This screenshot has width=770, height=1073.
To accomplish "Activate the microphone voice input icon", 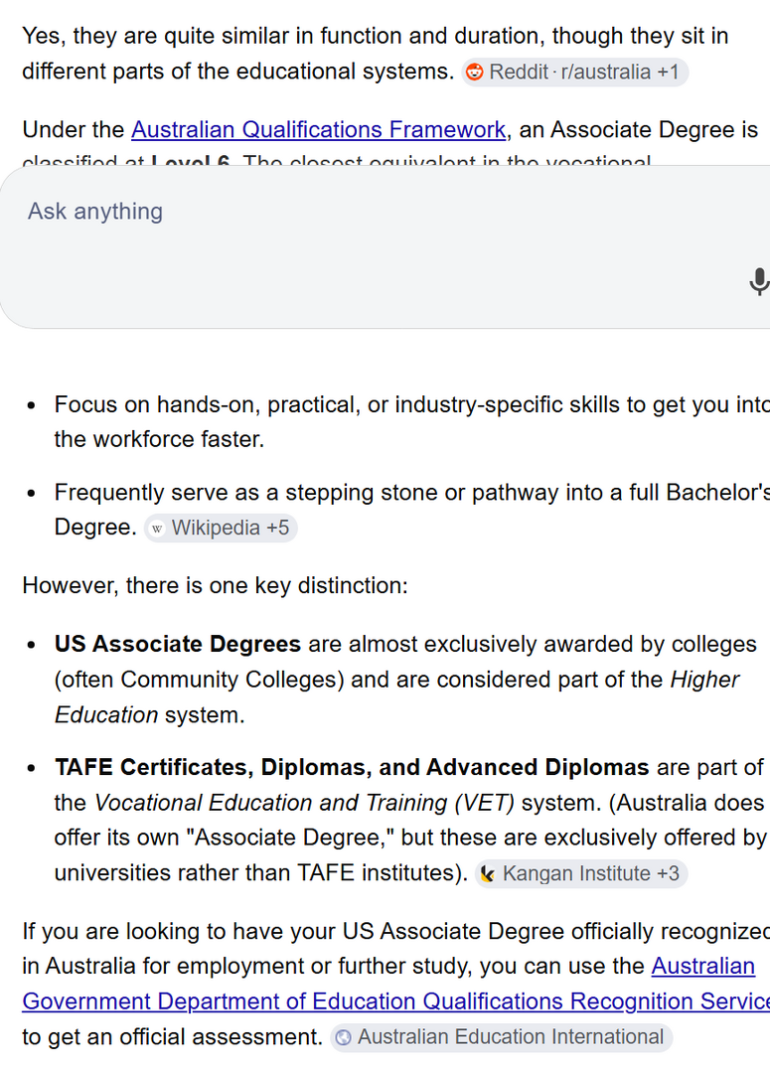I will [758, 281].
